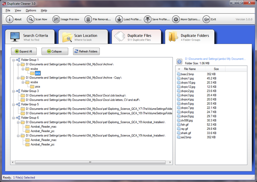The width and height of the screenshot is (257, 182).
Task: Click folder icon of Archive - Copy path
Action: (23, 78)
